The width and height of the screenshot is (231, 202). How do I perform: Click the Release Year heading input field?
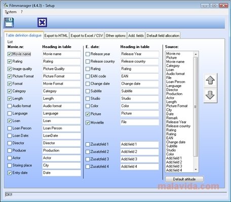pos(140,54)
